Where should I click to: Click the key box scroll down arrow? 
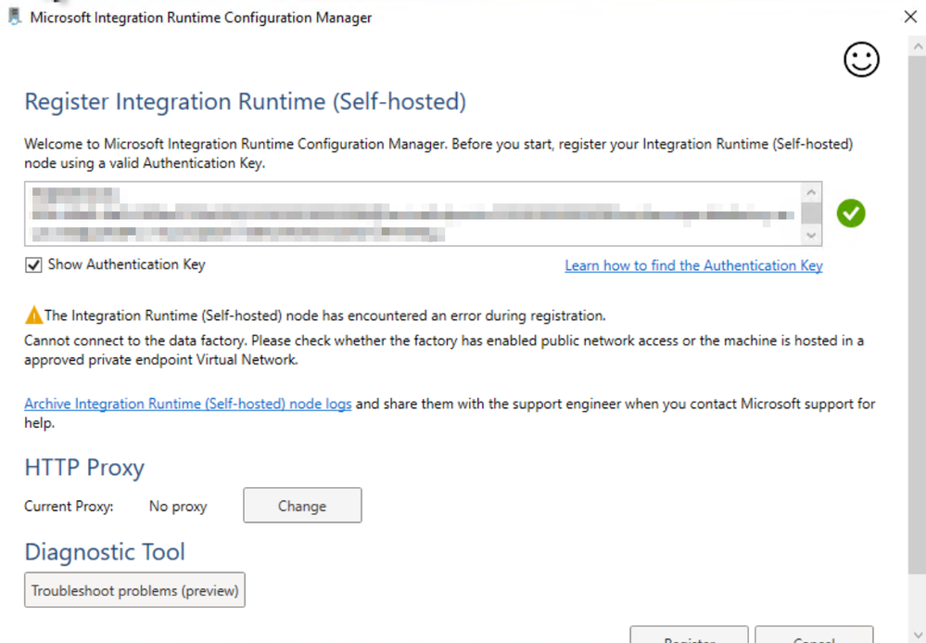[811, 236]
